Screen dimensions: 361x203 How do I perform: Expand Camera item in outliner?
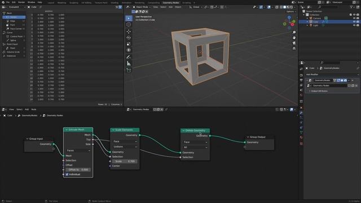click(307, 18)
